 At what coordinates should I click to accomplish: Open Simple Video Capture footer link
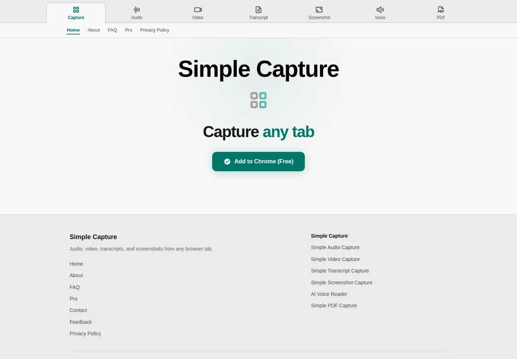(x=335, y=259)
